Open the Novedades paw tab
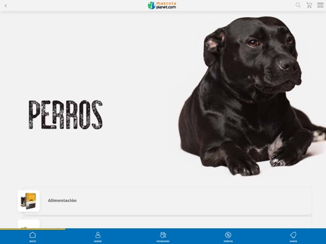This screenshot has width=326, height=244. [x=163, y=237]
